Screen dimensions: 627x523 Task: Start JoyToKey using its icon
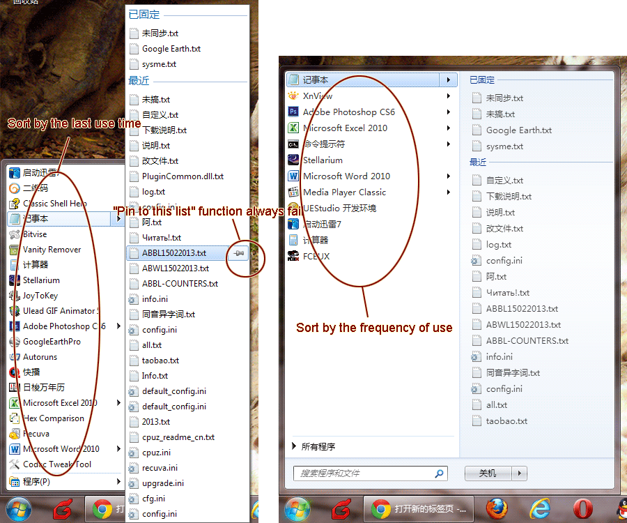(x=15, y=296)
